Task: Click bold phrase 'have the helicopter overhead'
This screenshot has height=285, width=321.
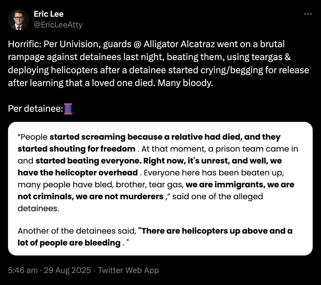Action: click(78, 173)
